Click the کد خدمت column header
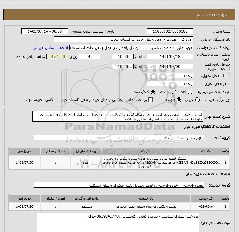 coord(205,198)
